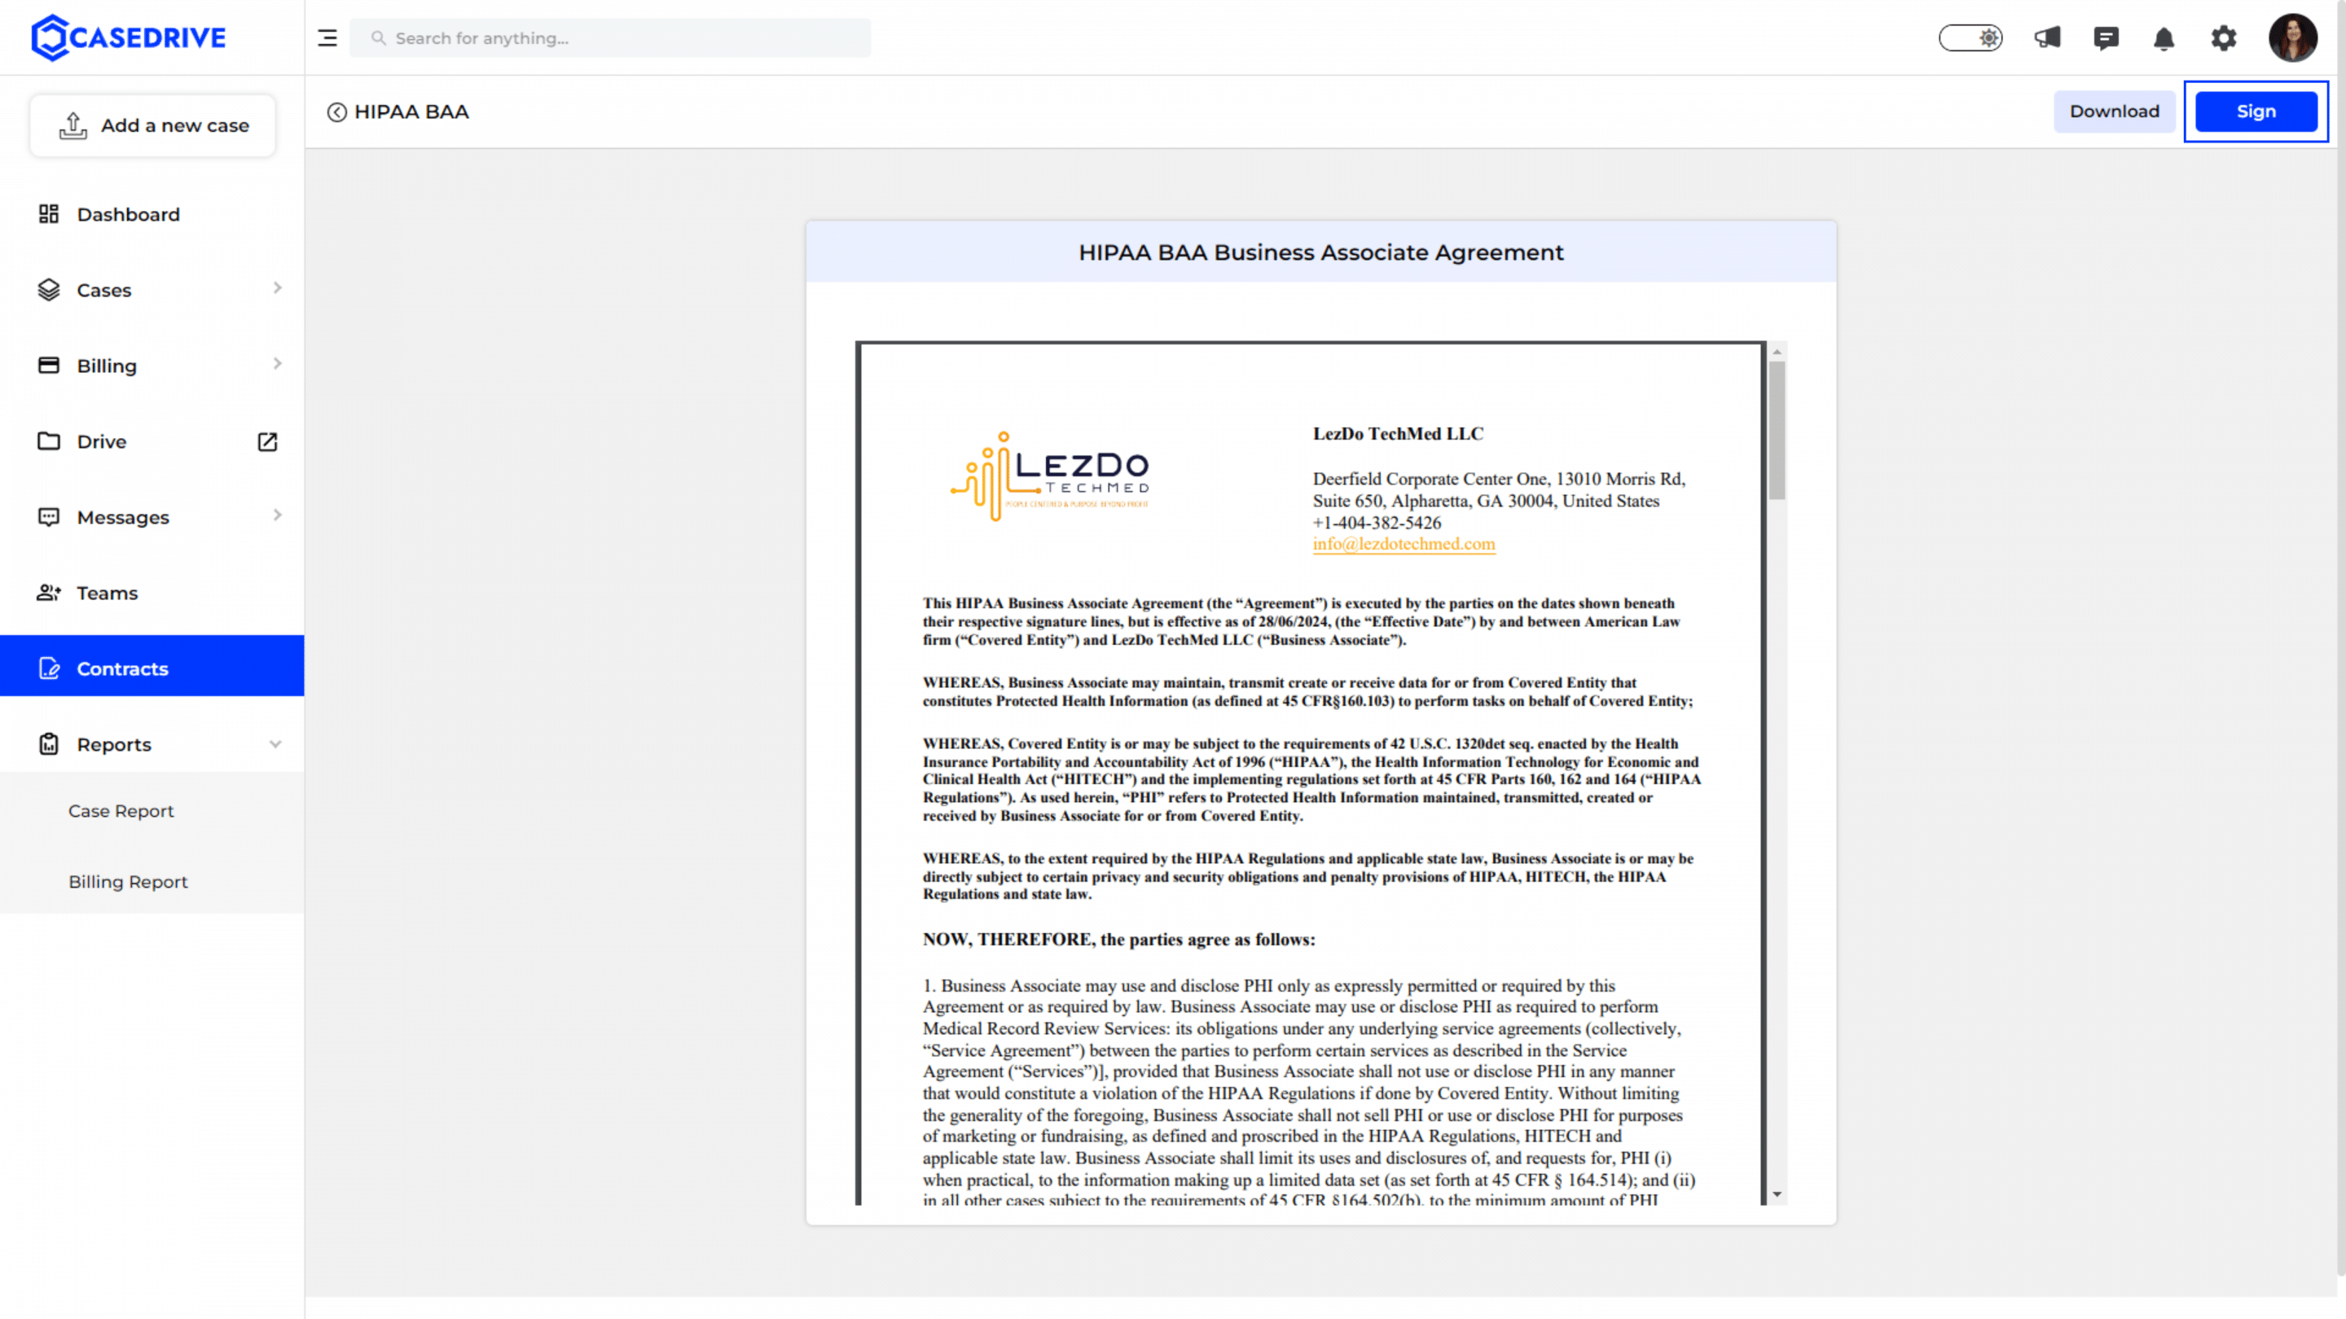Image resolution: width=2346 pixels, height=1319 pixels.
Task: Expand the Billing submenu chevron
Action: click(x=277, y=364)
